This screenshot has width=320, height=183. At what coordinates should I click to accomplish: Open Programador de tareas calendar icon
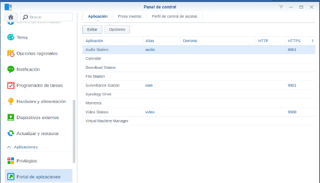[x=11, y=85]
